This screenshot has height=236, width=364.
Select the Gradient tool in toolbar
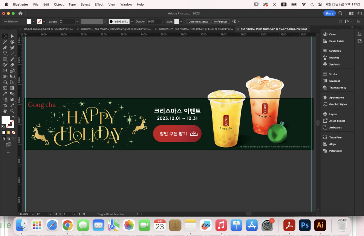tap(12, 88)
